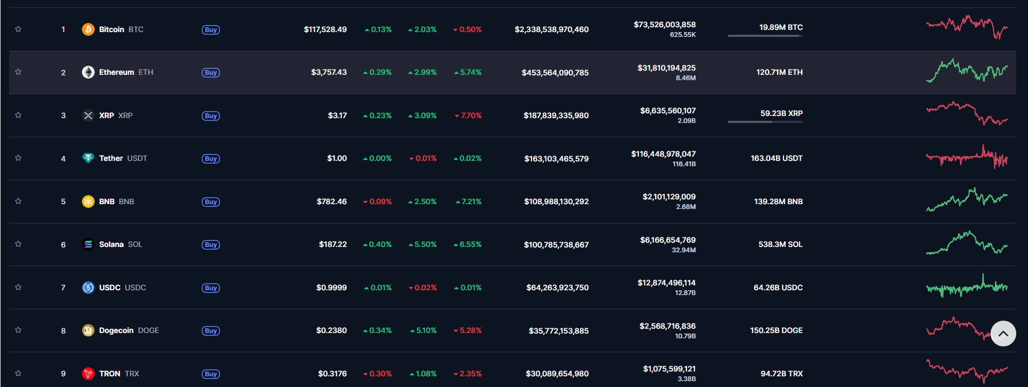Toggle the TRON watchlist star
The height and width of the screenshot is (387, 1028).
[x=18, y=373]
